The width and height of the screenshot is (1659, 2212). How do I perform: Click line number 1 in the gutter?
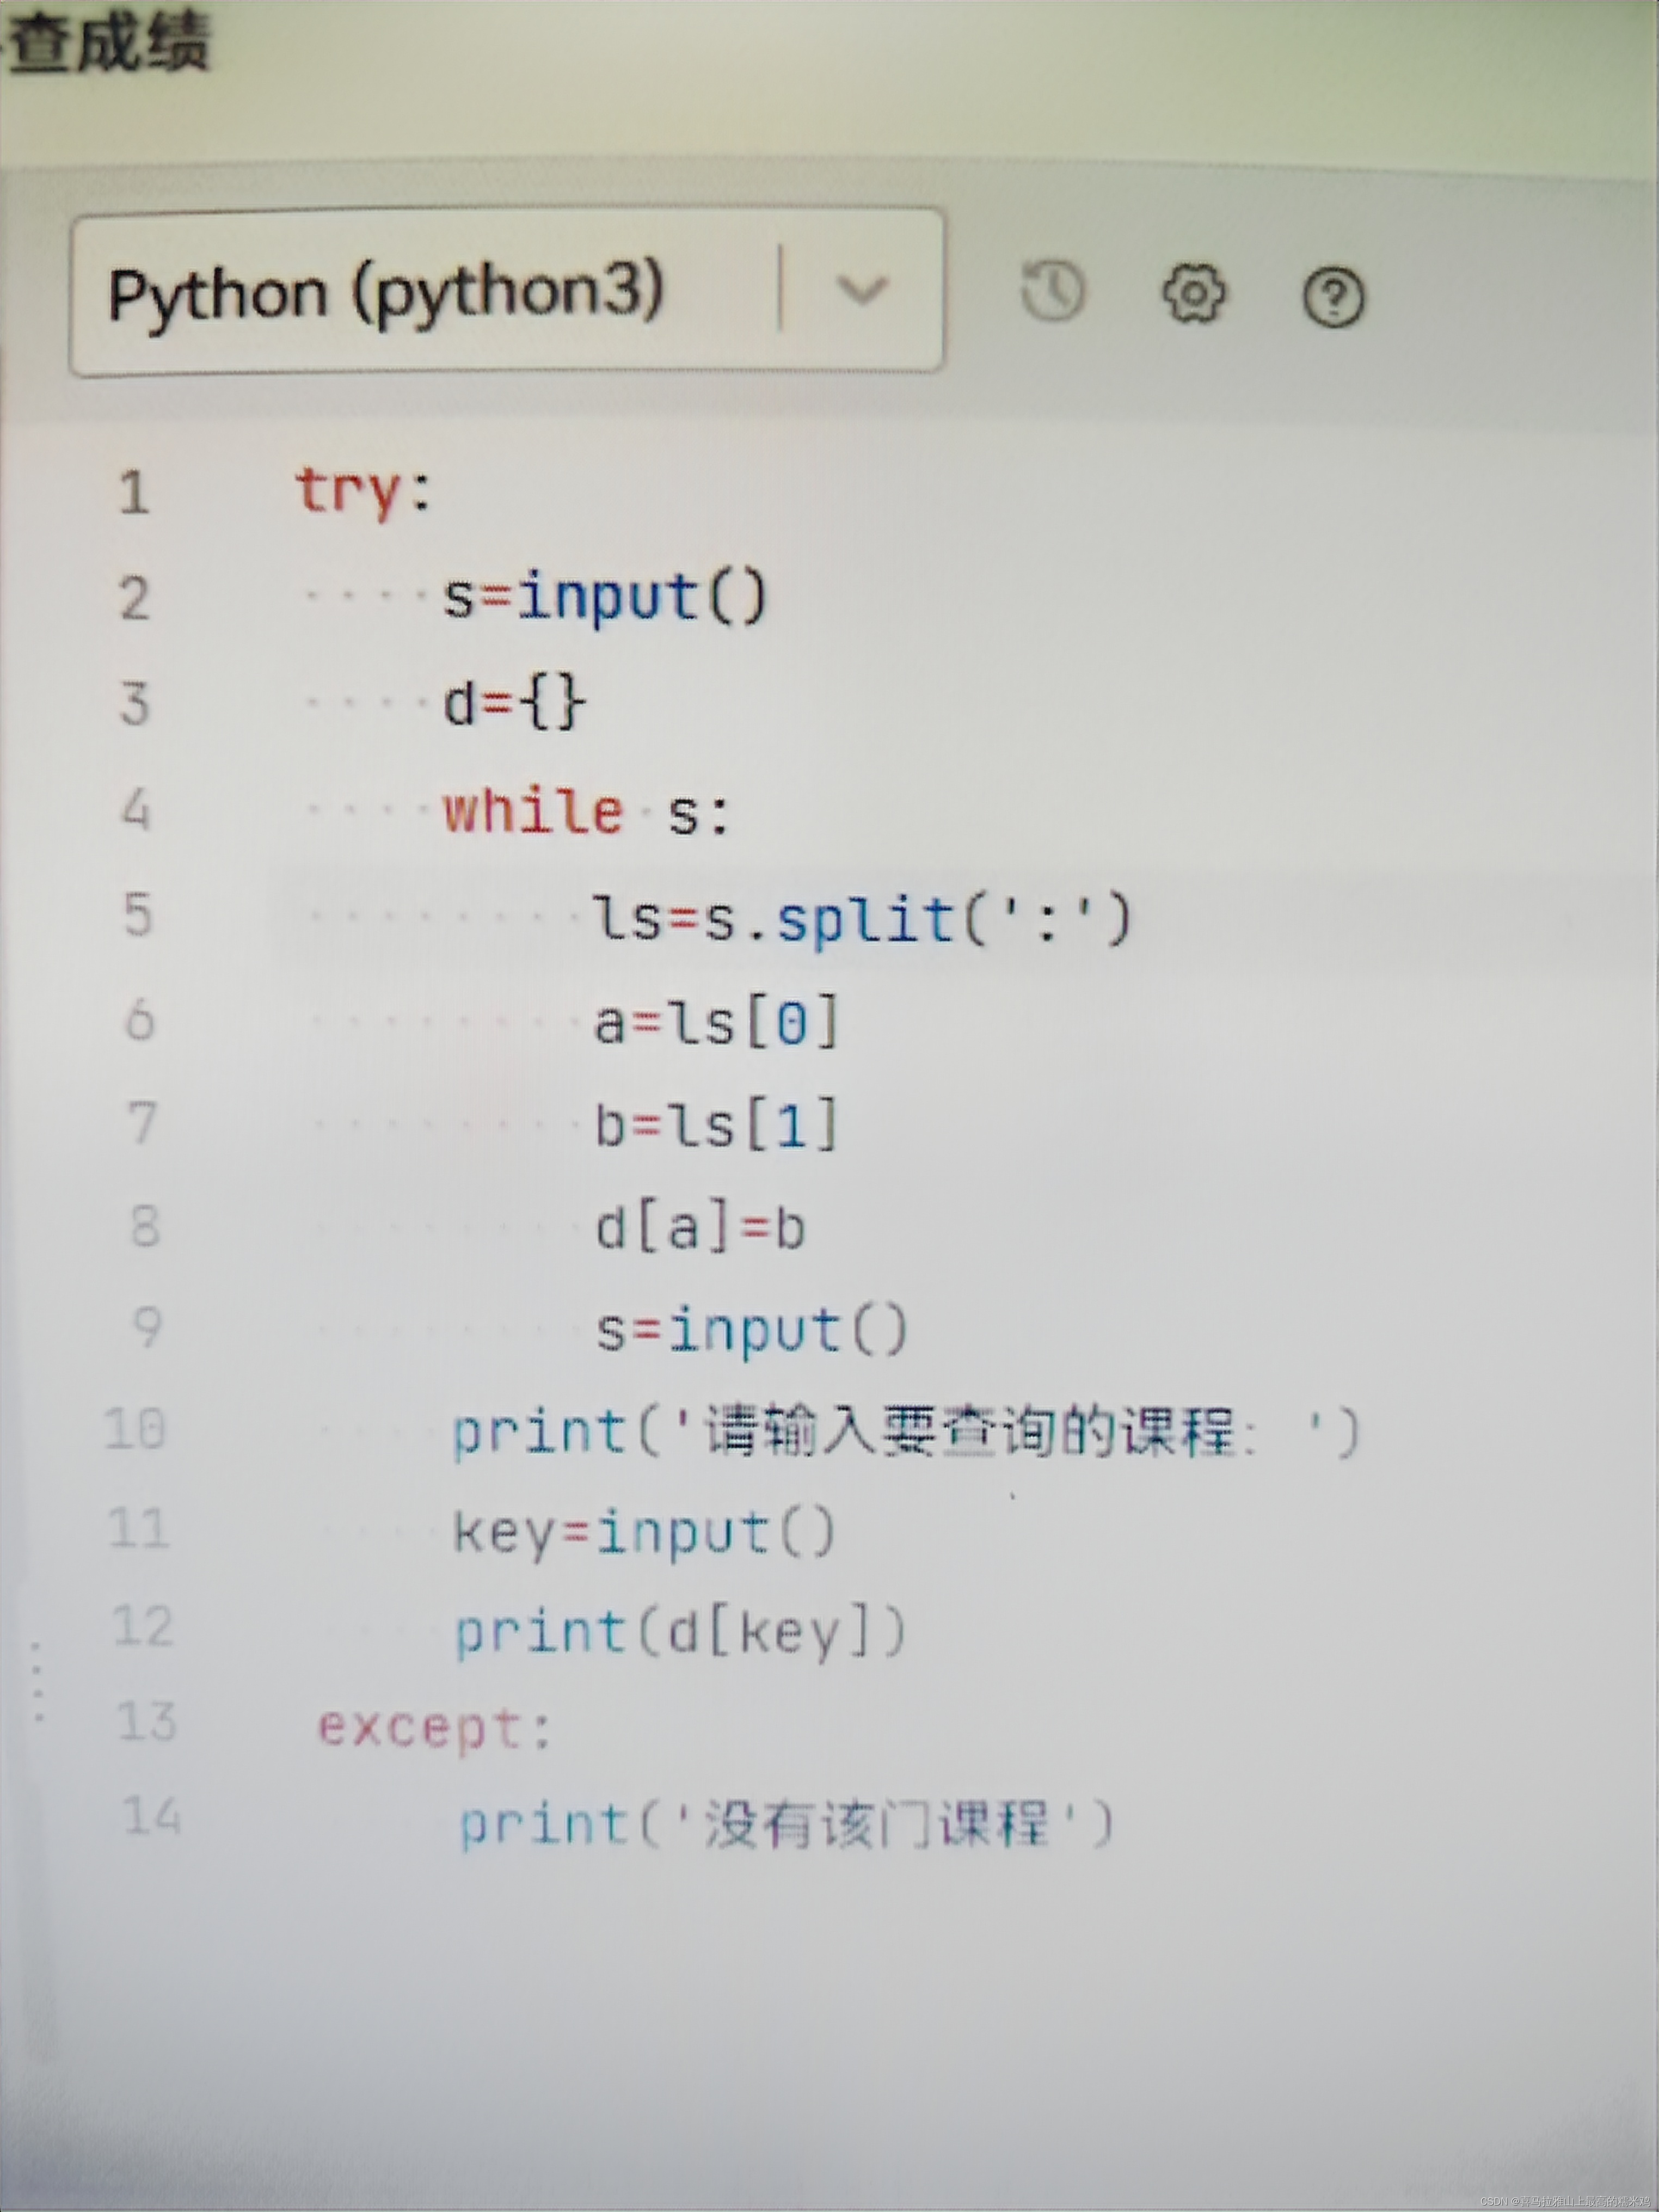coord(134,494)
